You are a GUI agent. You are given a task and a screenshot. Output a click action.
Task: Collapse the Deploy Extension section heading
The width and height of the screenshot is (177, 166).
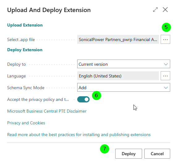[25, 50]
